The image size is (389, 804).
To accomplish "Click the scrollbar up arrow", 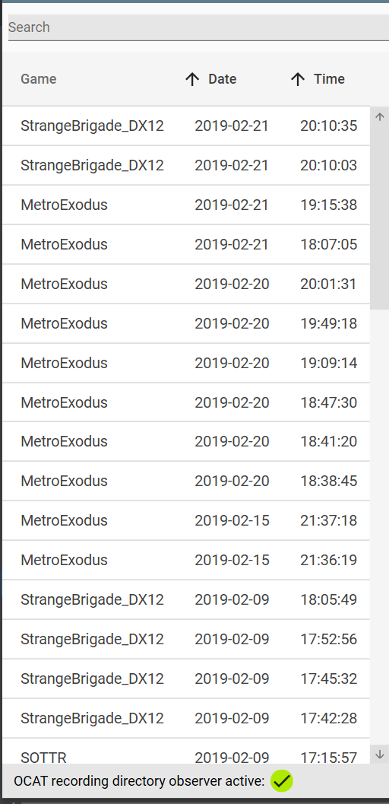I will tap(379, 116).
